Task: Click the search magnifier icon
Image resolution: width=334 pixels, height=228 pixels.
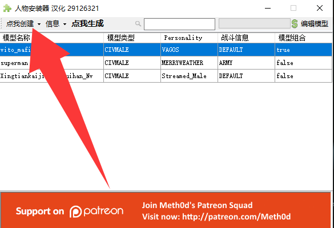Action: (x=138, y=23)
